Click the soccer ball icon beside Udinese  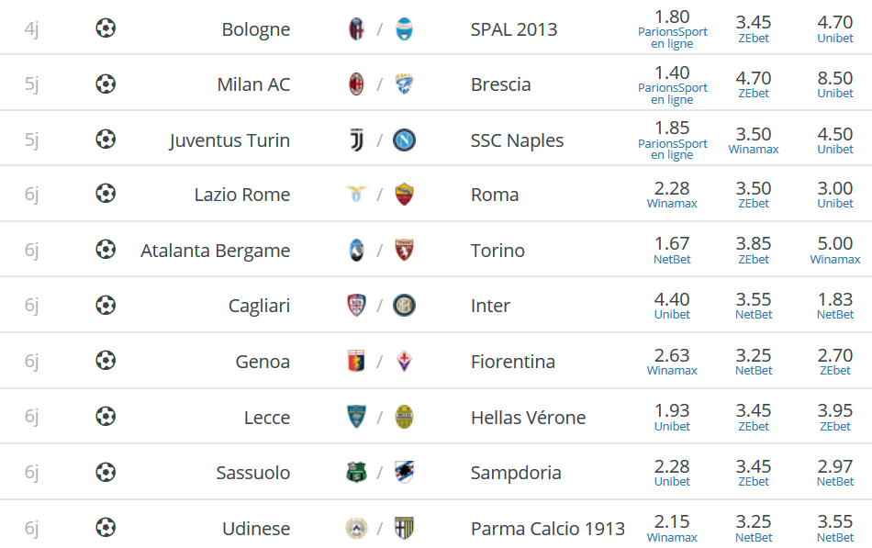point(106,528)
